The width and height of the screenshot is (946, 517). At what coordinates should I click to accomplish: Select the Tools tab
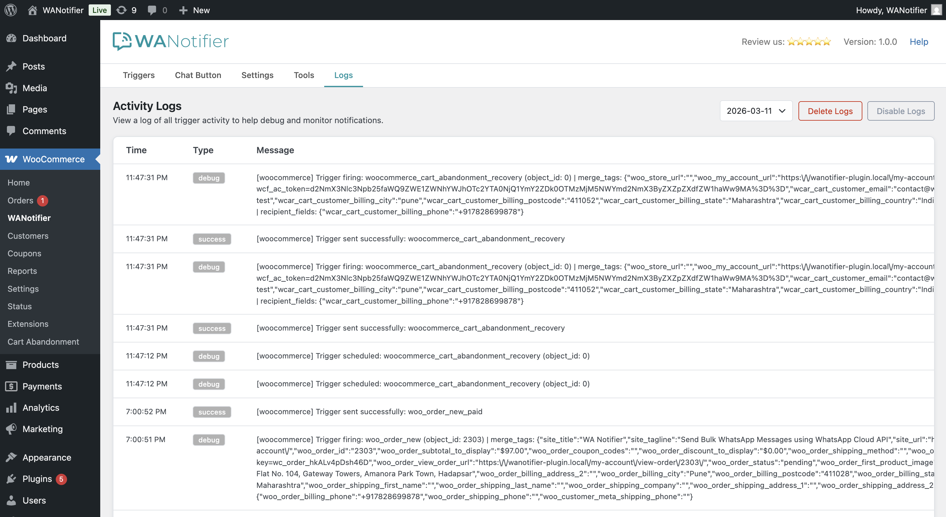(x=304, y=75)
